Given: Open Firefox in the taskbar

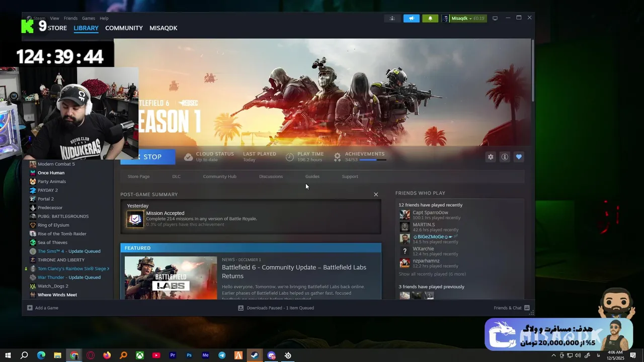Looking at the screenshot, I should click(107, 355).
